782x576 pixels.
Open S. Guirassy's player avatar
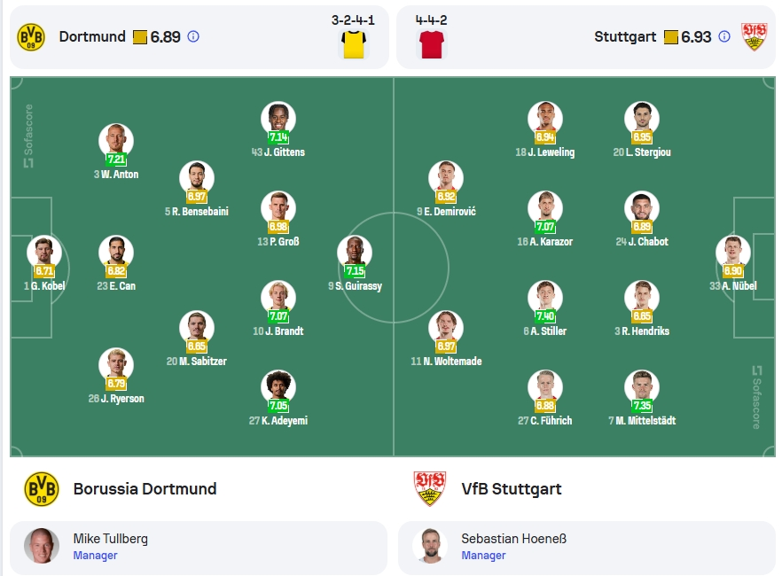pos(355,253)
